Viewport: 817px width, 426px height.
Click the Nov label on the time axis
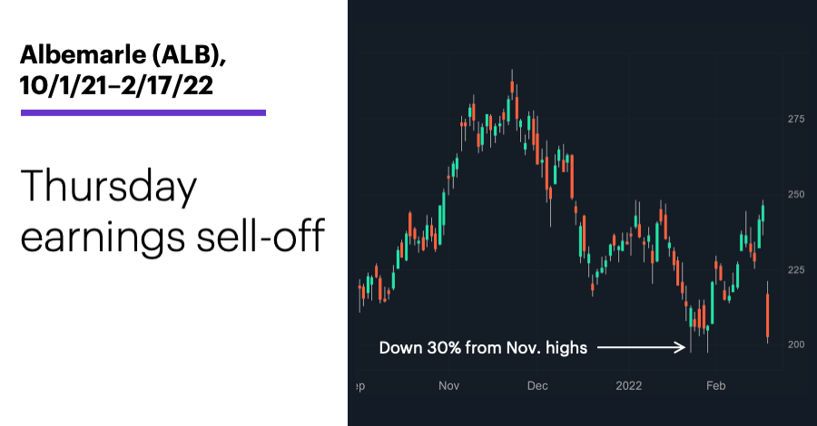click(448, 386)
